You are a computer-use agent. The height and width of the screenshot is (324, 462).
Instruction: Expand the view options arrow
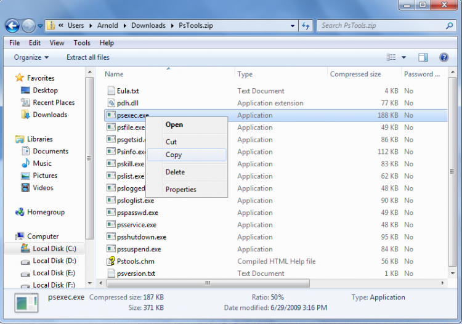pos(404,57)
